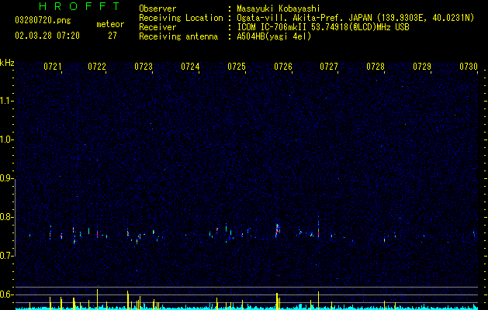This screenshot has height=310, width=488.
Task: Click the meteor label
Action: point(110,24)
